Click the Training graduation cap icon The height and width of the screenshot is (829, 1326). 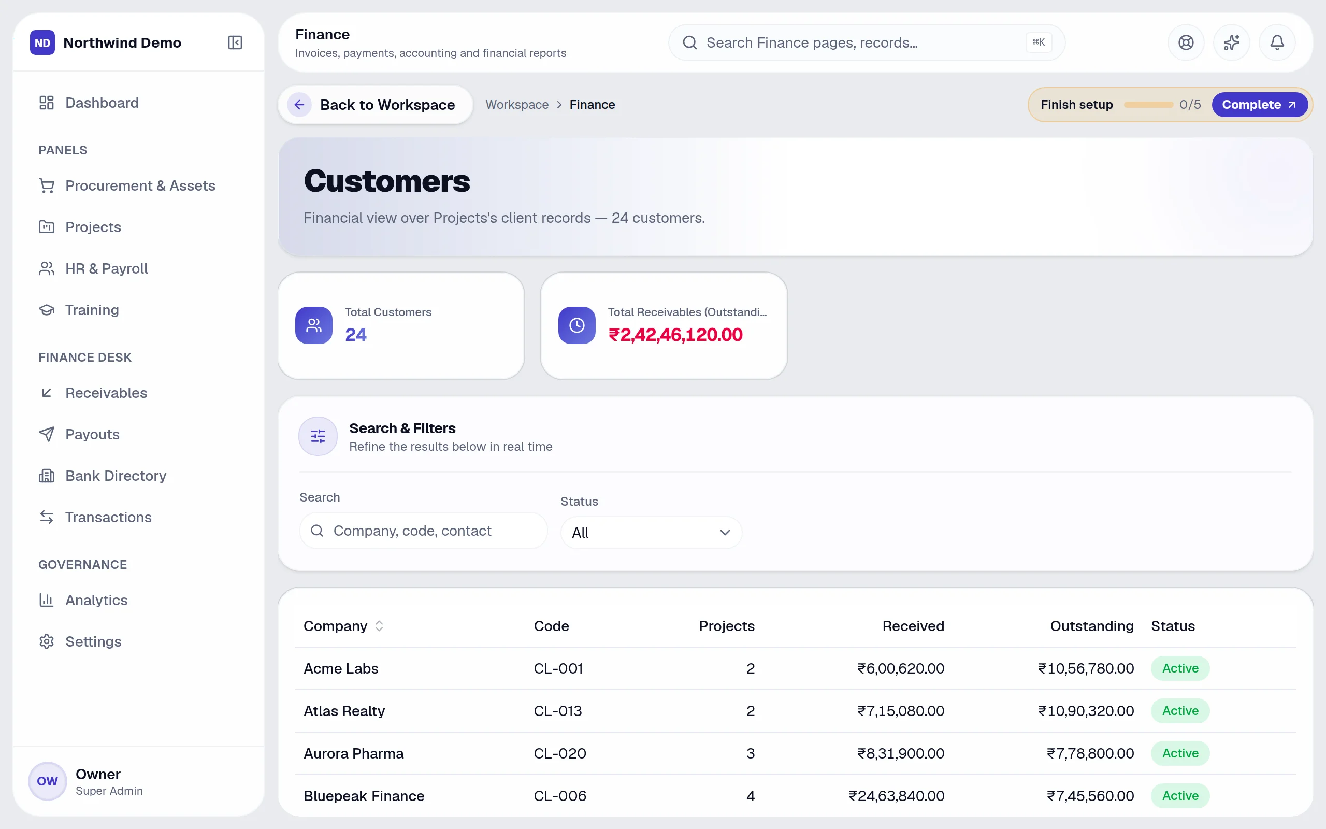tap(47, 310)
